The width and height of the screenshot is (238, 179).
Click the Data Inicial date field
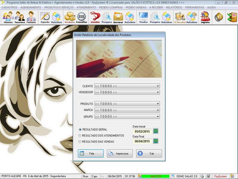[142, 131]
